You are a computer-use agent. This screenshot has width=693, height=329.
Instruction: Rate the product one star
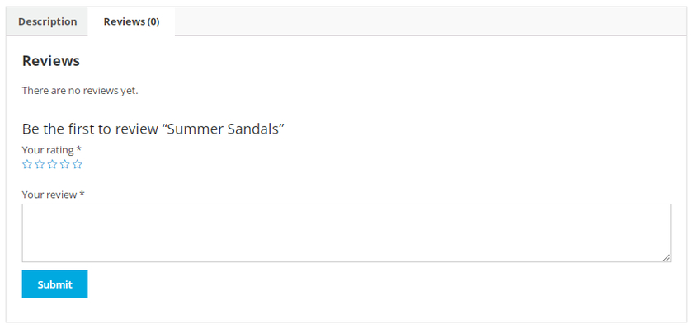coord(27,164)
